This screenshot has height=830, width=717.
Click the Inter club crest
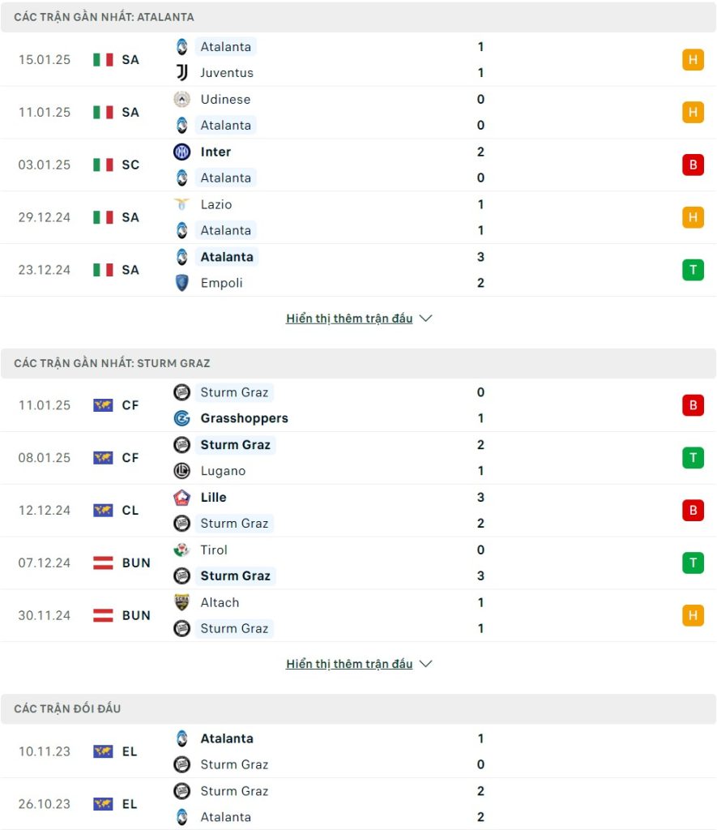click(x=182, y=152)
